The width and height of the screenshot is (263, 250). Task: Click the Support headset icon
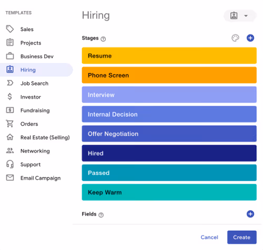10,164
